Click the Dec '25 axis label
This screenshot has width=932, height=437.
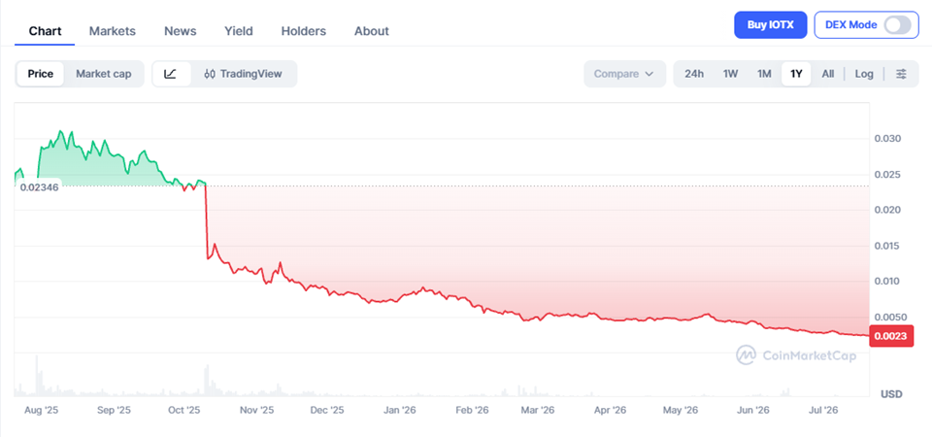tap(327, 410)
